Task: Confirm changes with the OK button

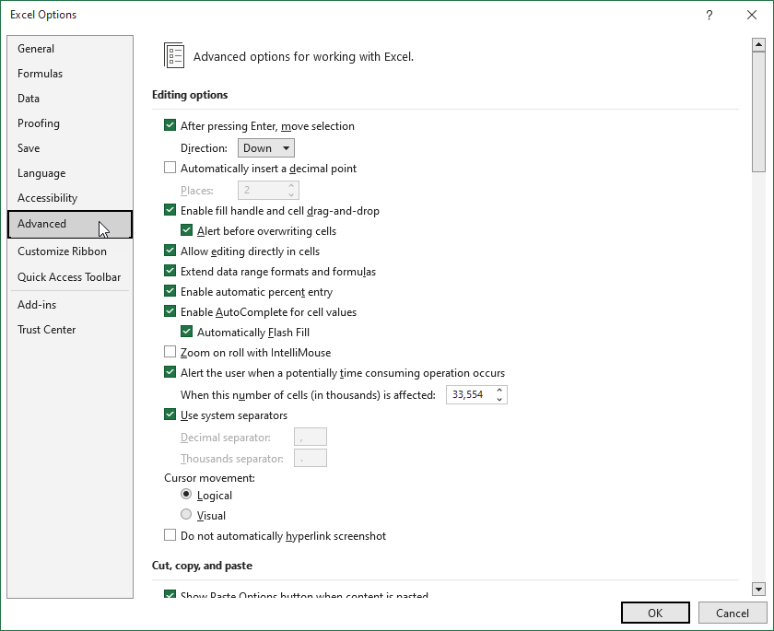Action: 654,612
